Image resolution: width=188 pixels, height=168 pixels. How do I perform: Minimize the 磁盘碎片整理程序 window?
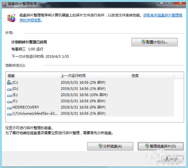point(162,3)
